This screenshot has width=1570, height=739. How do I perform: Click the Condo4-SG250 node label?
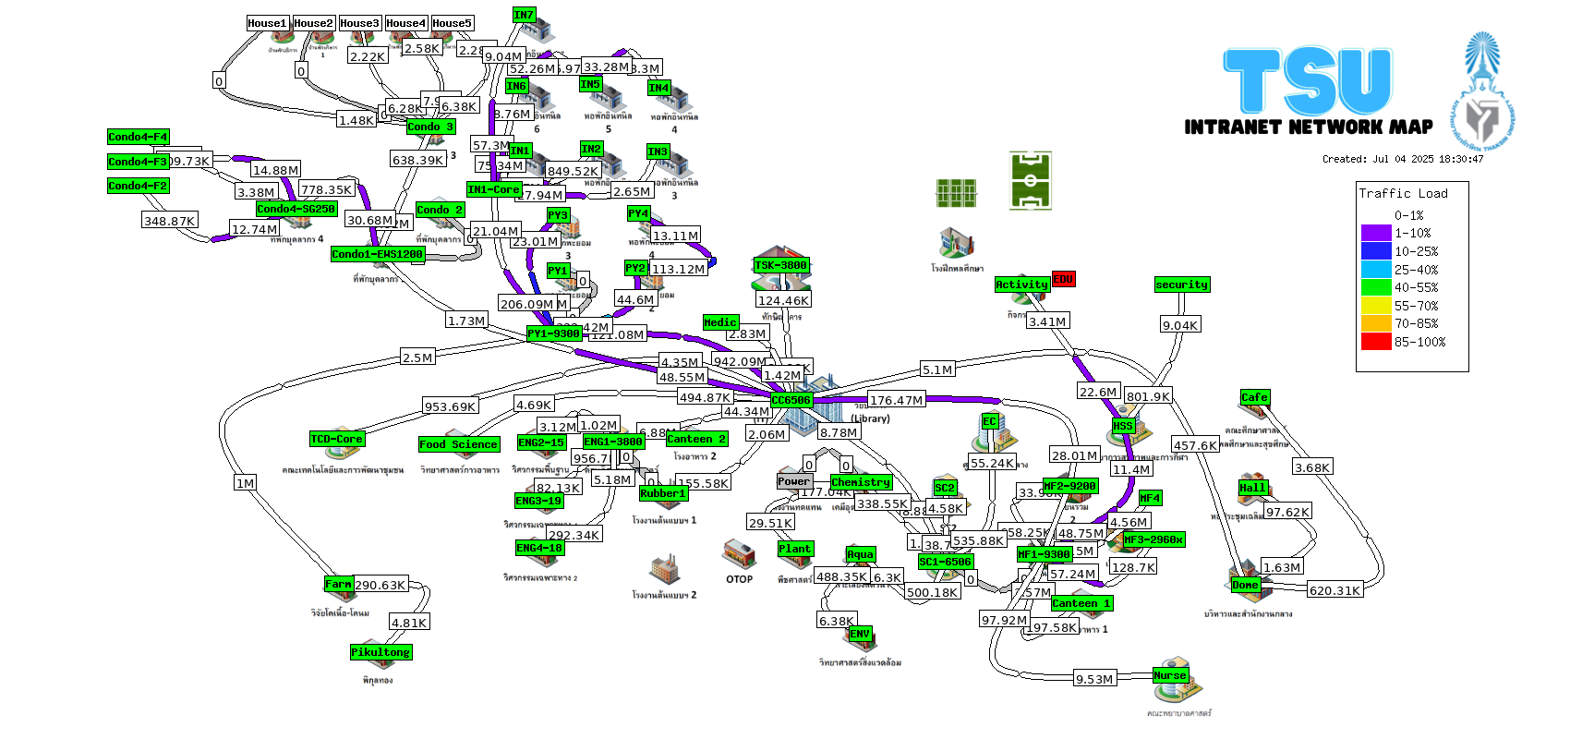pos(296,209)
